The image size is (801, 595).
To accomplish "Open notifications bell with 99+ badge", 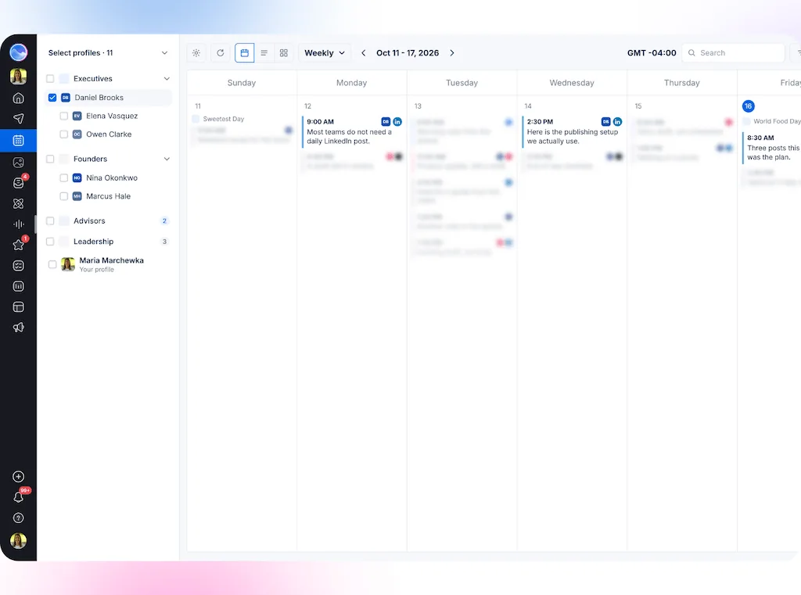I will coord(19,497).
